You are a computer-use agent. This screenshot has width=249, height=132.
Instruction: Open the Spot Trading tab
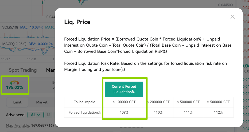[x=23, y=70]
